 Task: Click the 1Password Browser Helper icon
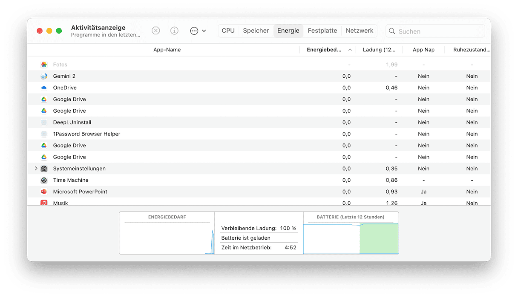click(x=44, y=134)
